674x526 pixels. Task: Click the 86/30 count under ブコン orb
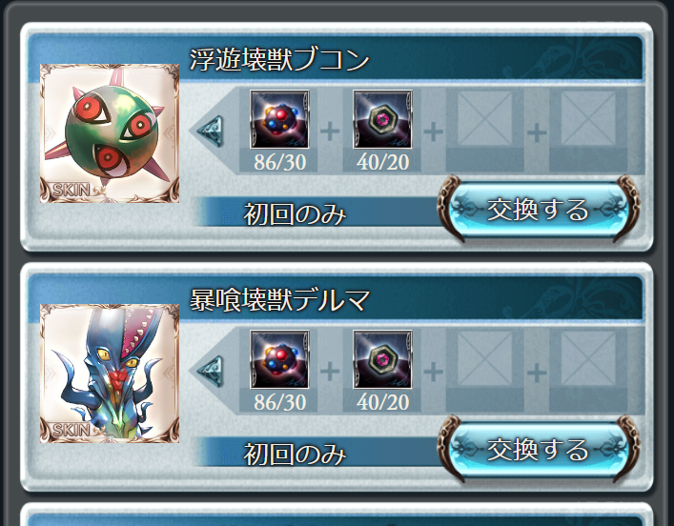pyautogui.click(x=280, y=162)
